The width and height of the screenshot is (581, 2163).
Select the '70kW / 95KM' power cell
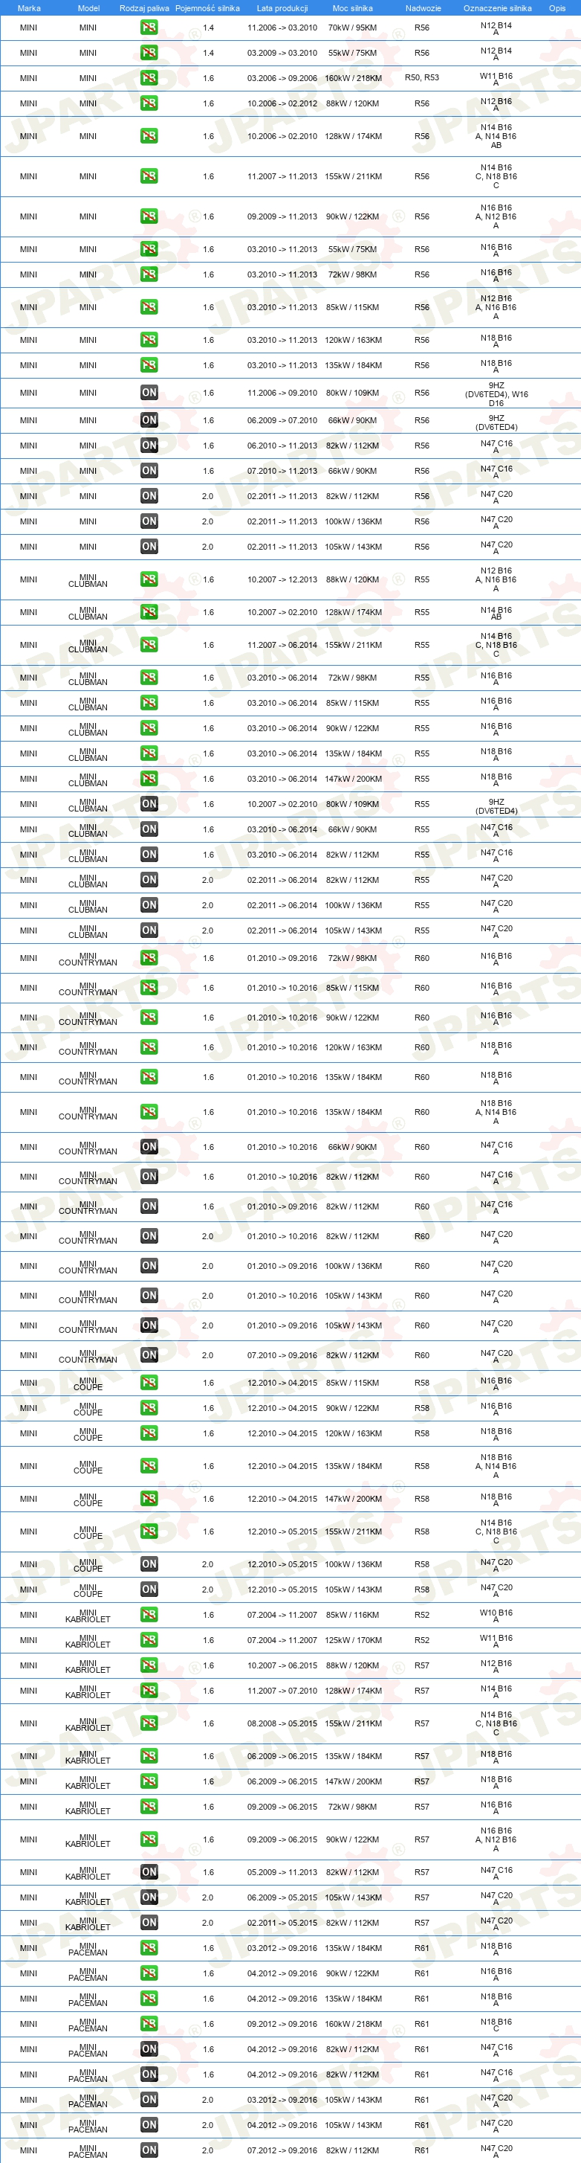pos(352,28)
